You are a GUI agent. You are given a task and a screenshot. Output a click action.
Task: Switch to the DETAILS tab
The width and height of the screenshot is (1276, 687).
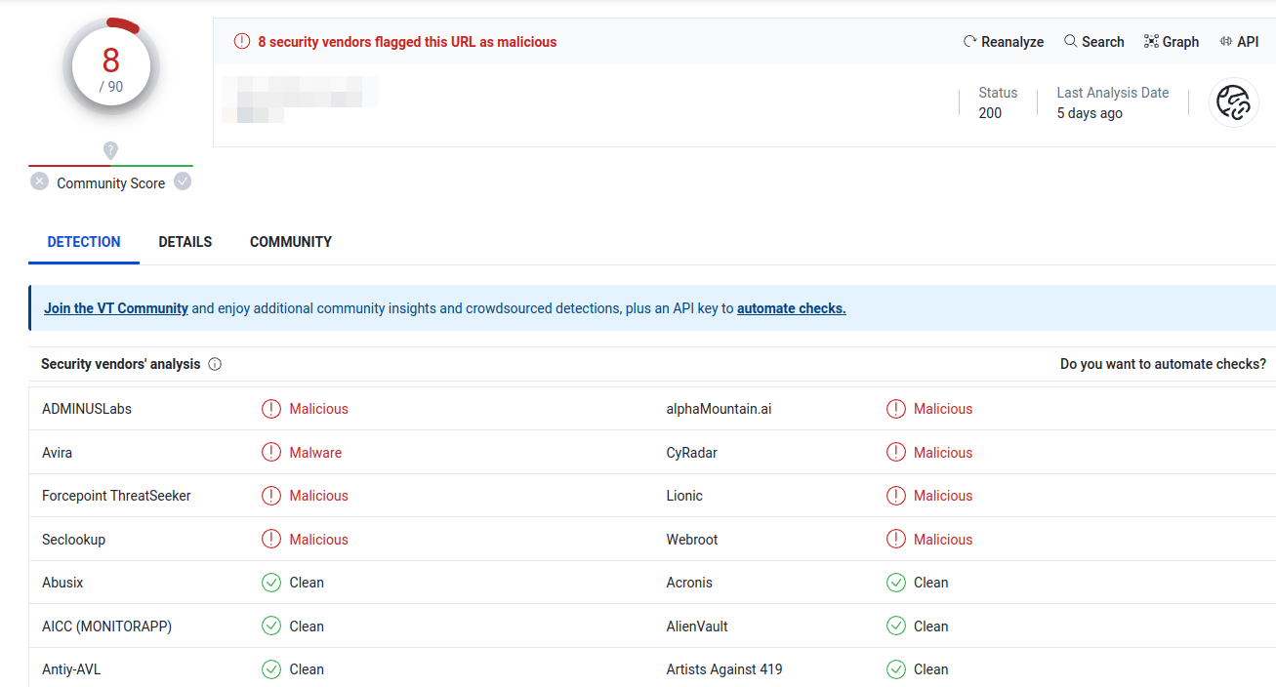pyautogui.click(x=185, y=242)
